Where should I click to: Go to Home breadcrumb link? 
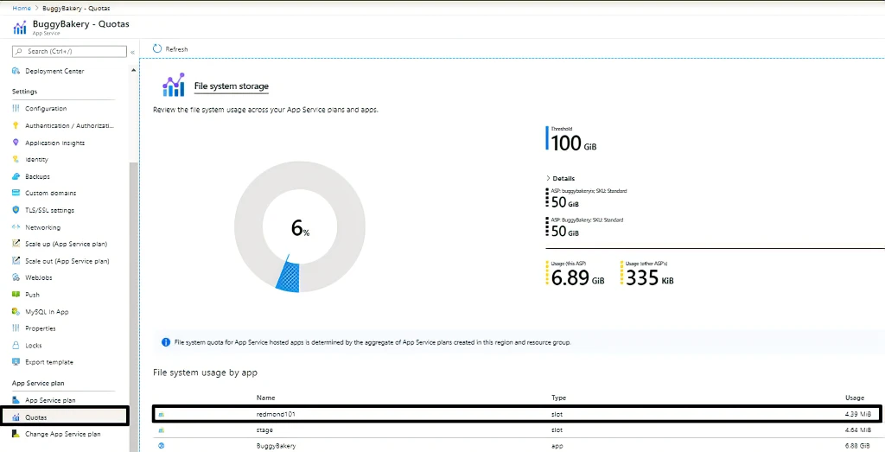click(22, 8)
